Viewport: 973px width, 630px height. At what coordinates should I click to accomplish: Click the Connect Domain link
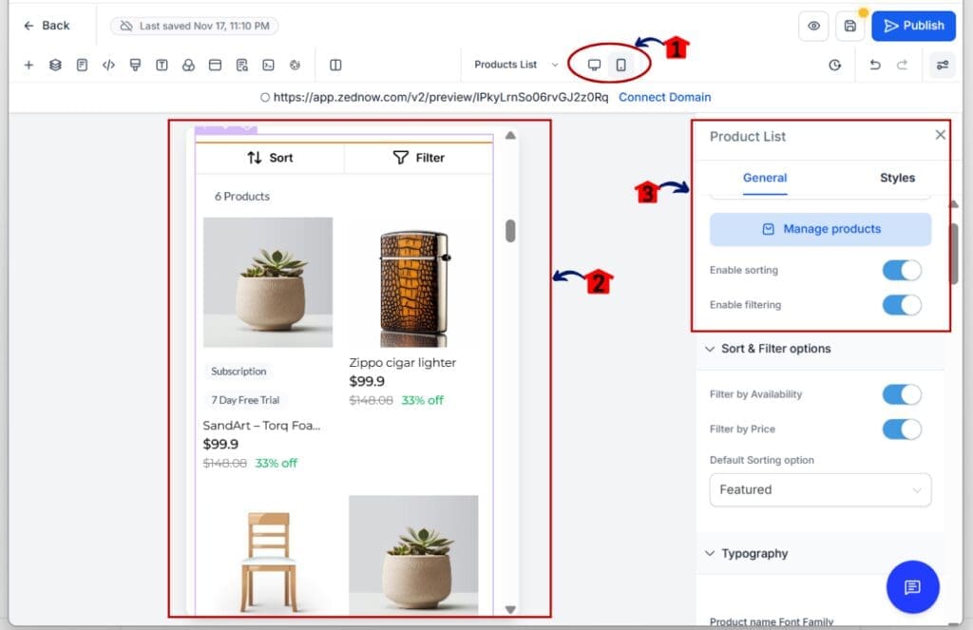[664, 97]
